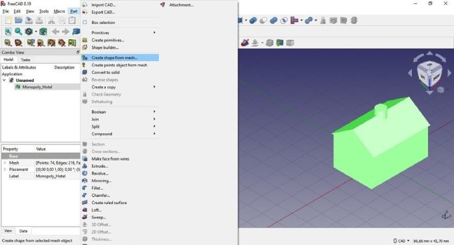Click the Paste clipboard icon in toolbar
454x245 pixels.
tap(72, 20)
